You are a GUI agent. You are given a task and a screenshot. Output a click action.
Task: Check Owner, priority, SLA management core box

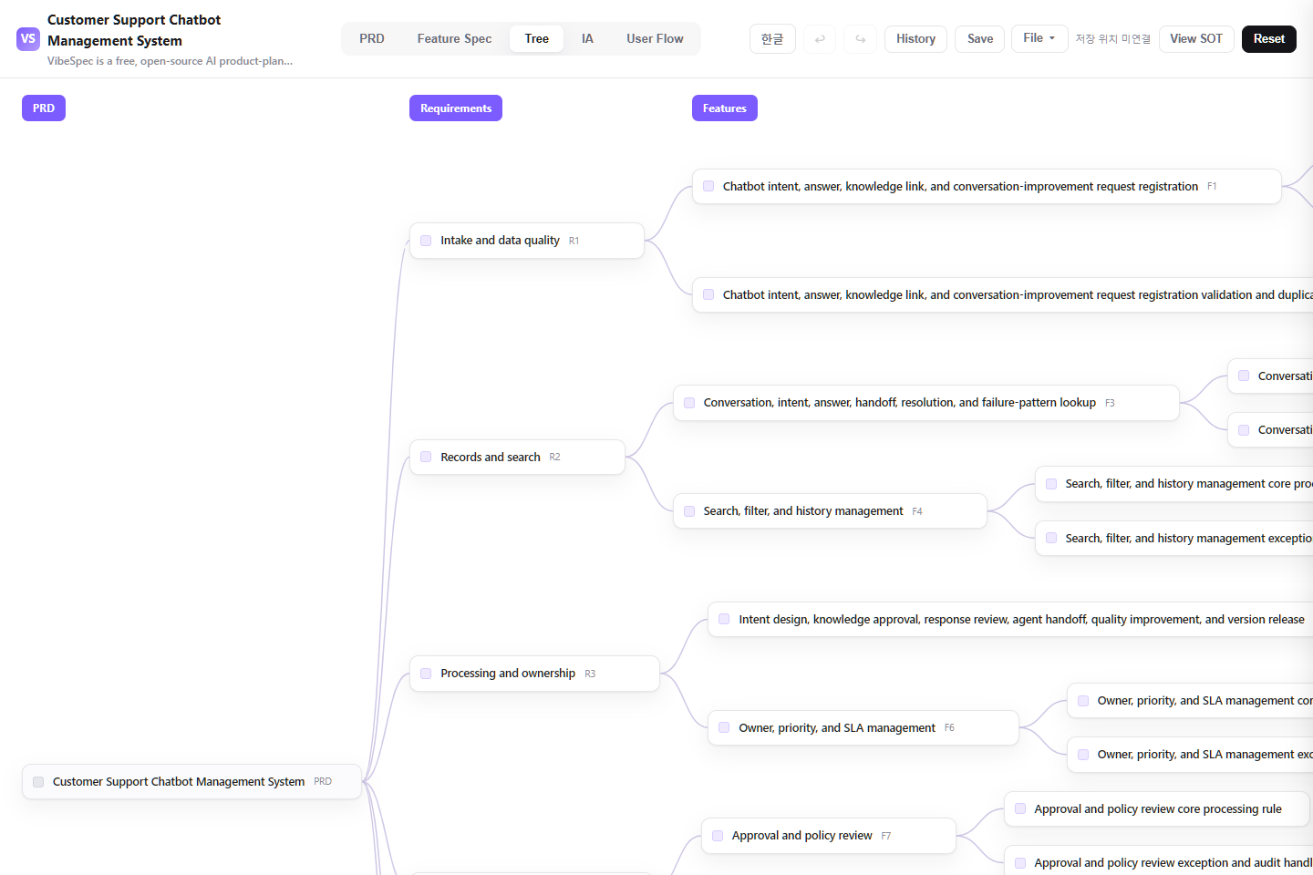[1083, 701]
